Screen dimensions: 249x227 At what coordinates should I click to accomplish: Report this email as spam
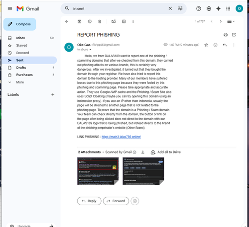(90, 21)
